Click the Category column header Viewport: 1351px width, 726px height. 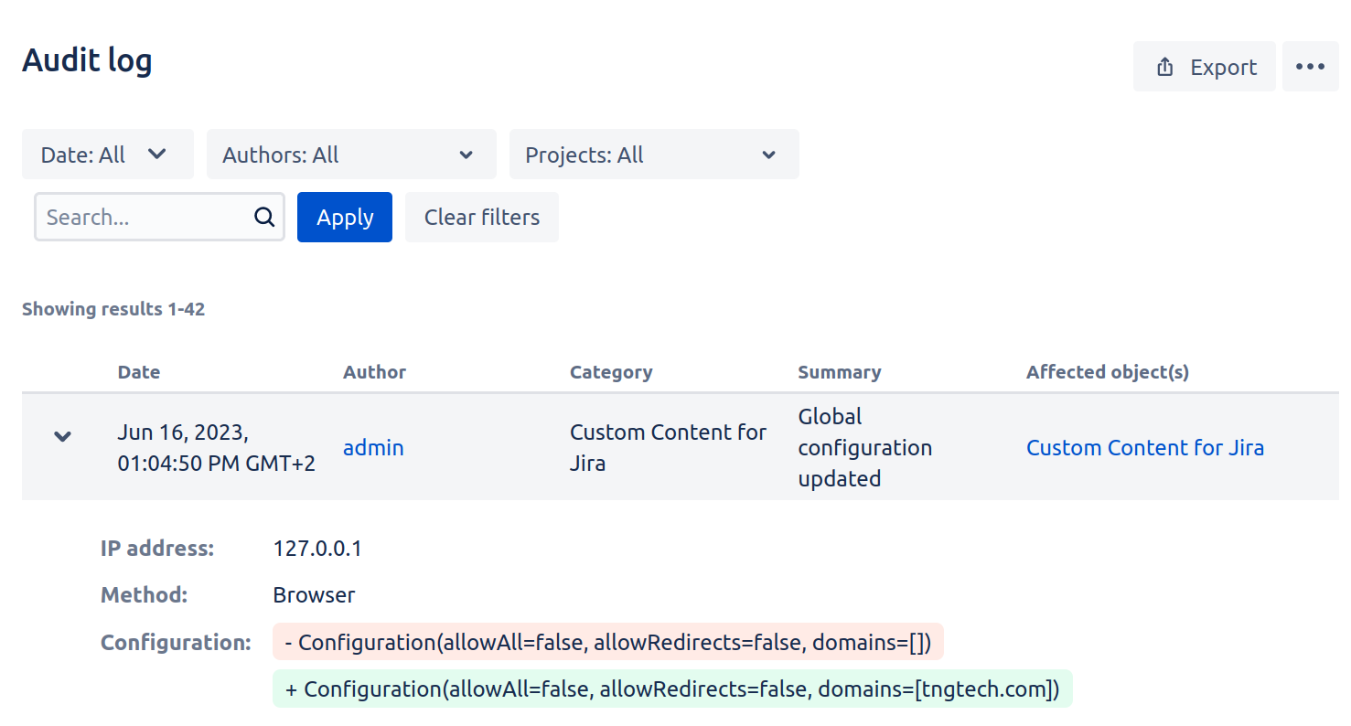point(611,372)
